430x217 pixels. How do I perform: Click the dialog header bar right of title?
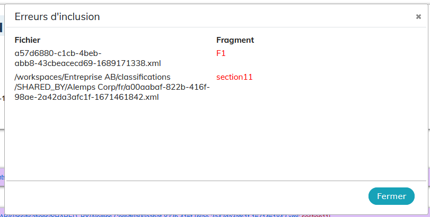(258, 17)
